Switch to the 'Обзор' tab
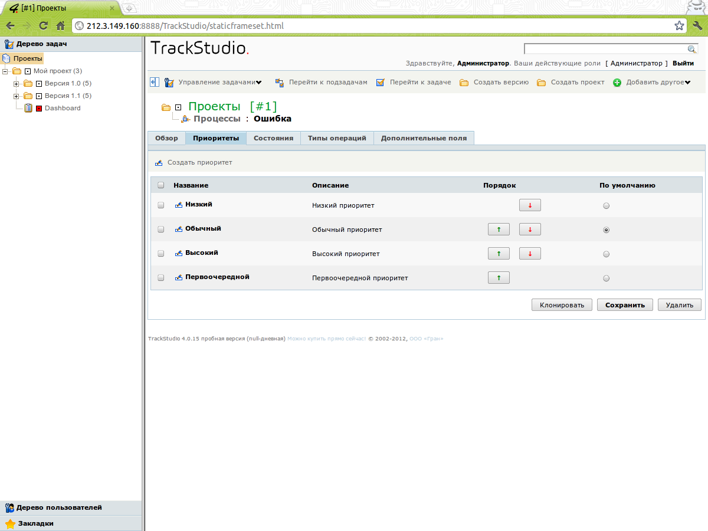Image resolution: width=708 pixels, height=531 pixels. point(166,138)
